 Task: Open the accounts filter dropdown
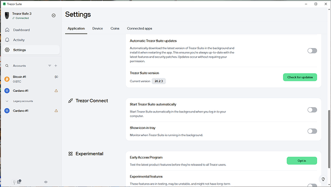(x=49, y=65)
